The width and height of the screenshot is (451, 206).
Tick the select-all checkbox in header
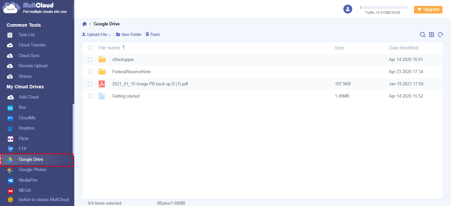point(90,48)
